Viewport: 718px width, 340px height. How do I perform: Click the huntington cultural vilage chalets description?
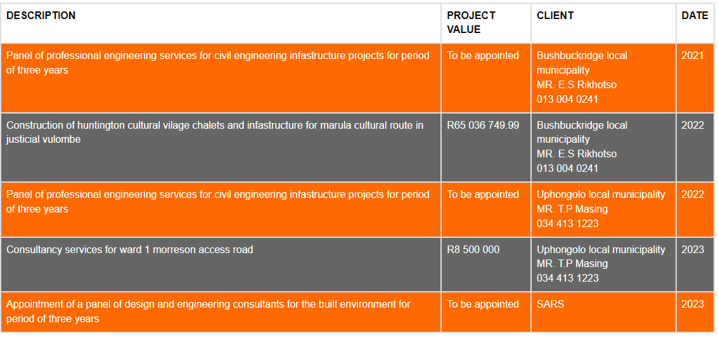215,132
